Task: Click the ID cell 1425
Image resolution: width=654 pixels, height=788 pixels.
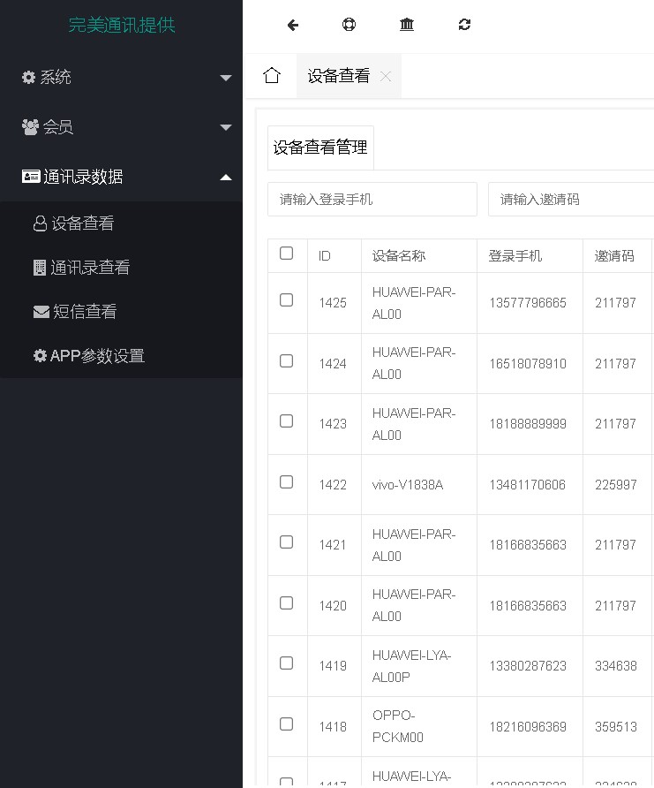Action: tap(333, 302)
